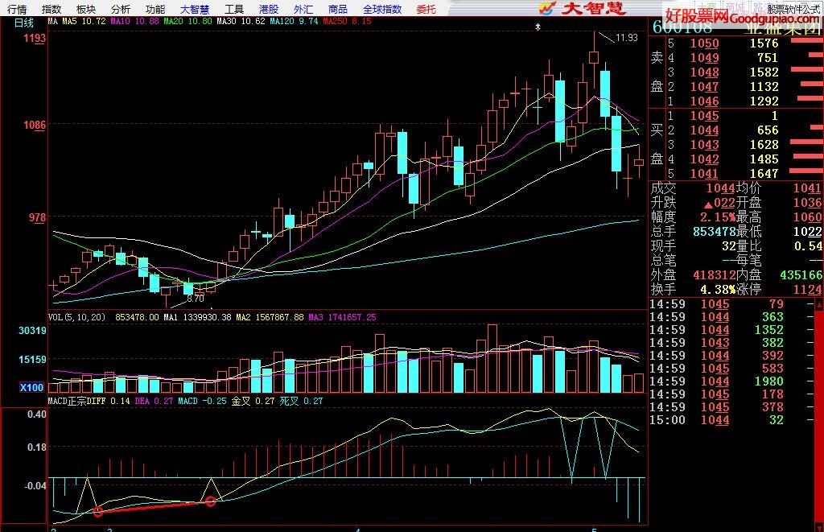The width and height of the screenshot is (824, 532).
Task: Click sell level 3 price 1048
Action: 704,72
